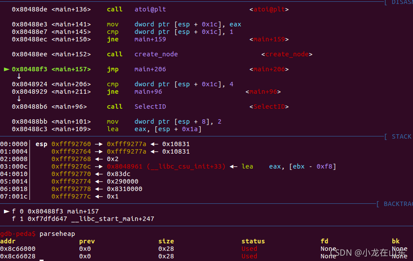The width and height of the screenshot is (413, 261).
Task: Select the status column header
Action: [x=253, y=241]
